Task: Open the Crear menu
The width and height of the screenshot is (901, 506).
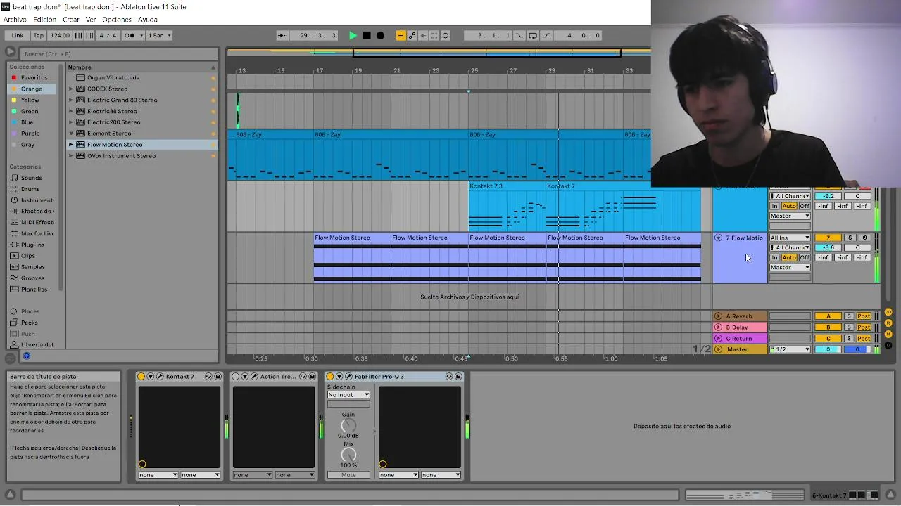Action: 71,20
